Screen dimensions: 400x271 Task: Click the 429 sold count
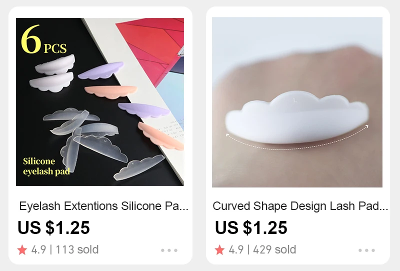(274, 250)
